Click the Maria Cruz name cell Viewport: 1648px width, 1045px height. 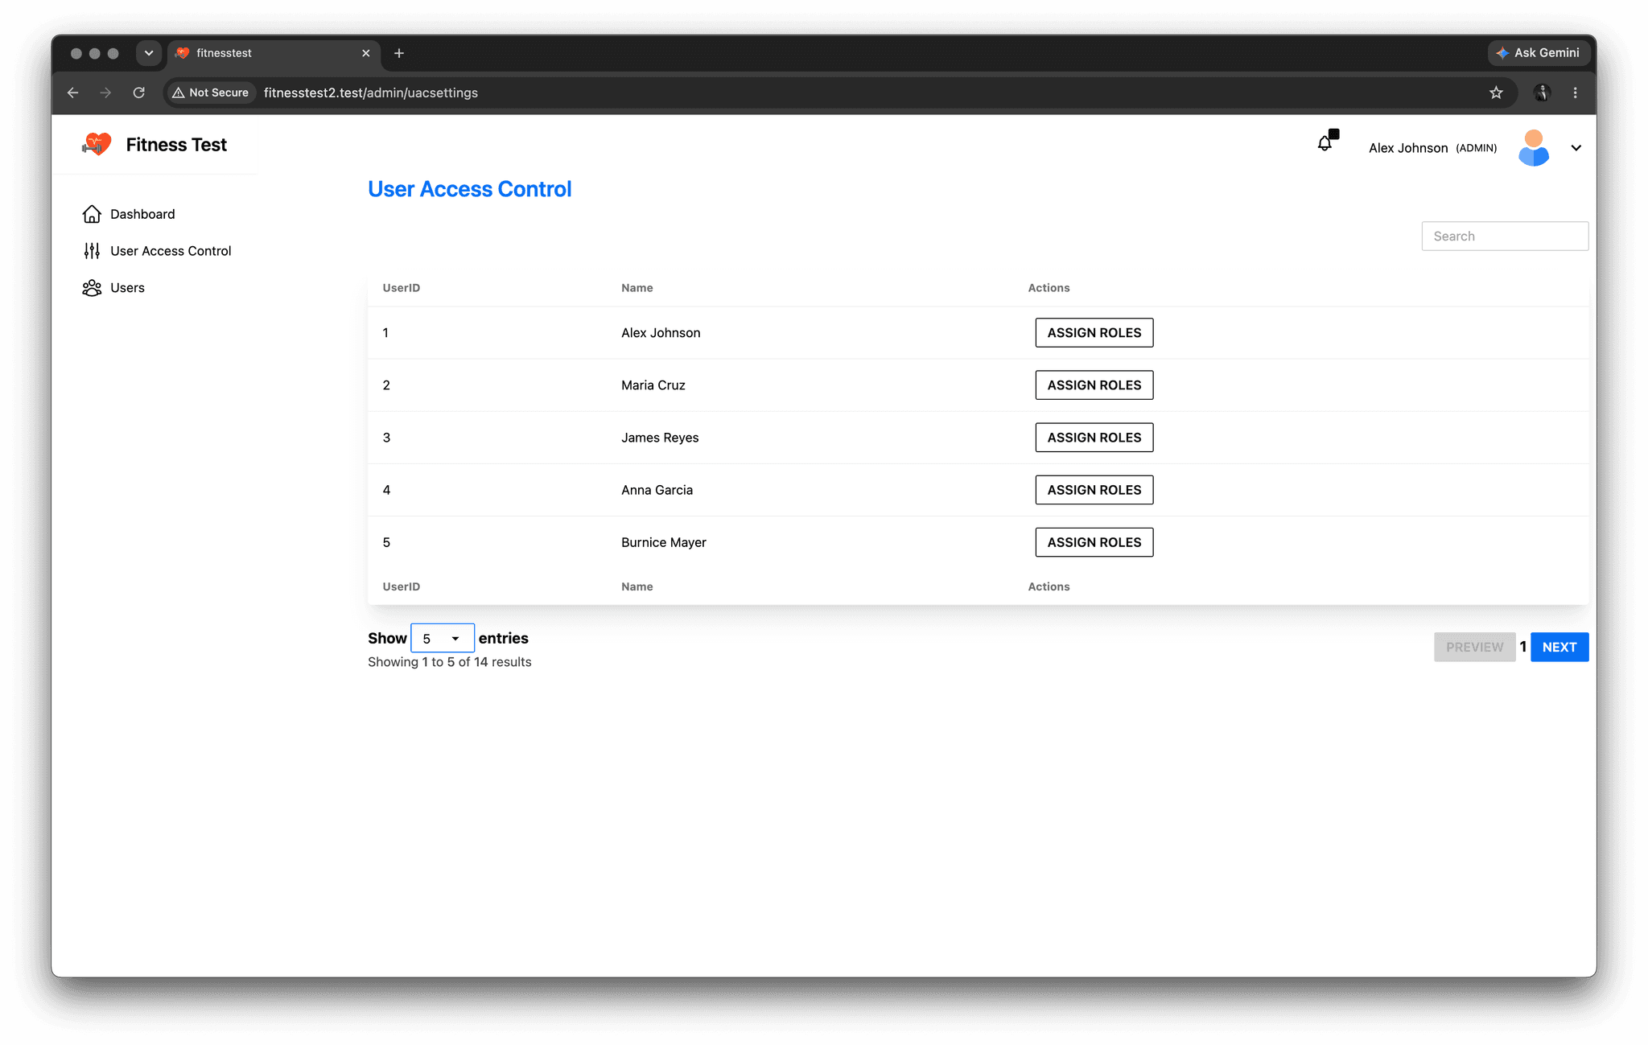click(x=653, y=385)
